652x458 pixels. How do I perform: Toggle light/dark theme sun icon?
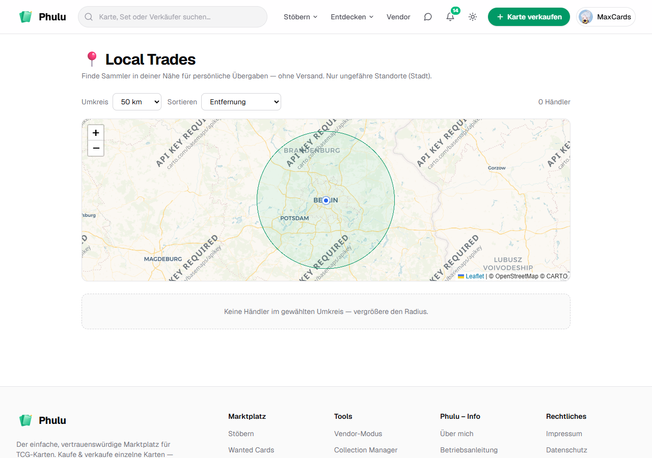click(473, 17)
